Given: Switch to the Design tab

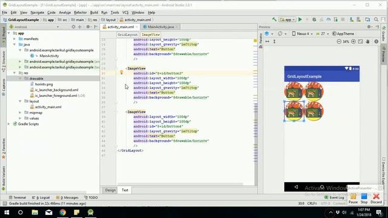Looking at the screenshot, I should tap(110, 190).
